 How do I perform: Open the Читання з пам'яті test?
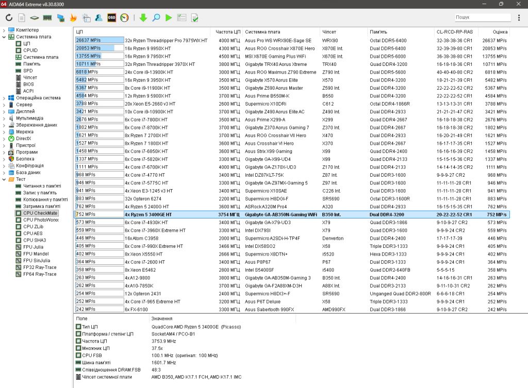[42, 185]
